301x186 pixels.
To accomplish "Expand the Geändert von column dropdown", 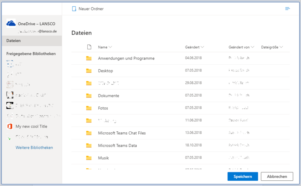I will pos(252,47).
